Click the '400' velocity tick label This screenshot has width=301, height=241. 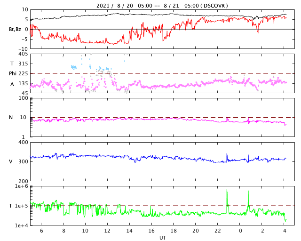[23, 143]
